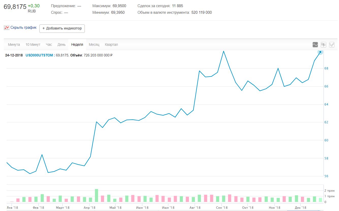The width and height of the screenshot is (339, 211).
Task: Switch to line chart type
Action: (315, 45)
